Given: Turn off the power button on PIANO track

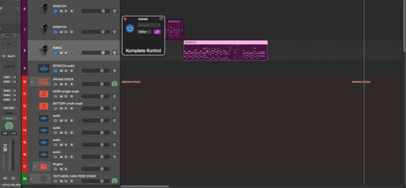Looking at the screenshot, I should coord(55,53).
